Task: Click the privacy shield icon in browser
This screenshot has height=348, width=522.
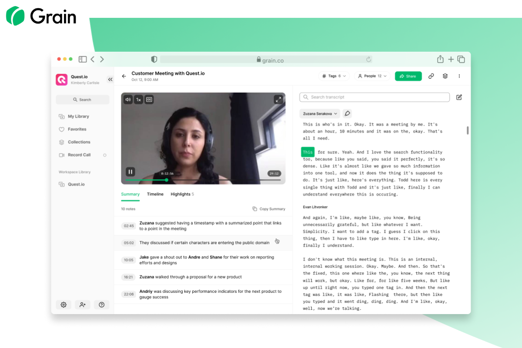Action: (x=154, y=60)
